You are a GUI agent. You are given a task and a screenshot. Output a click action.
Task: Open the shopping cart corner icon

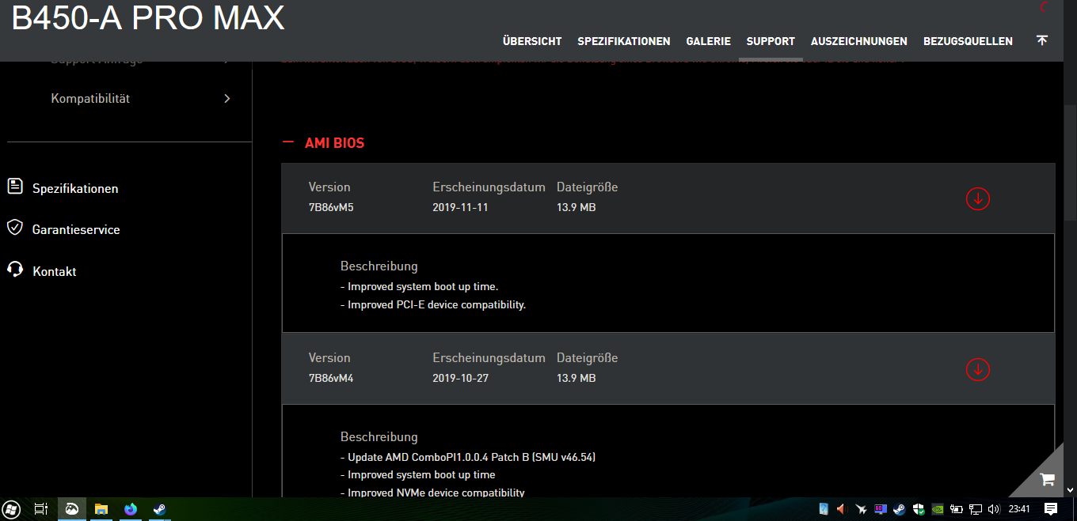[1046, 479]
